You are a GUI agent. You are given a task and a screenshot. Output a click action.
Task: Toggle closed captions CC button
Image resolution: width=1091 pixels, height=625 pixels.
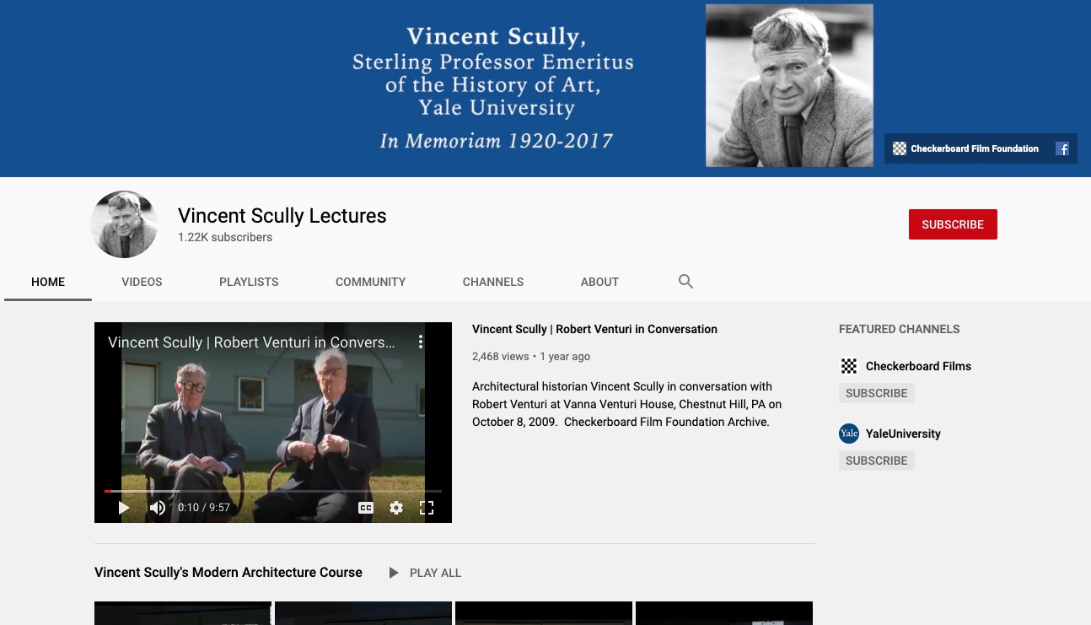366,508
